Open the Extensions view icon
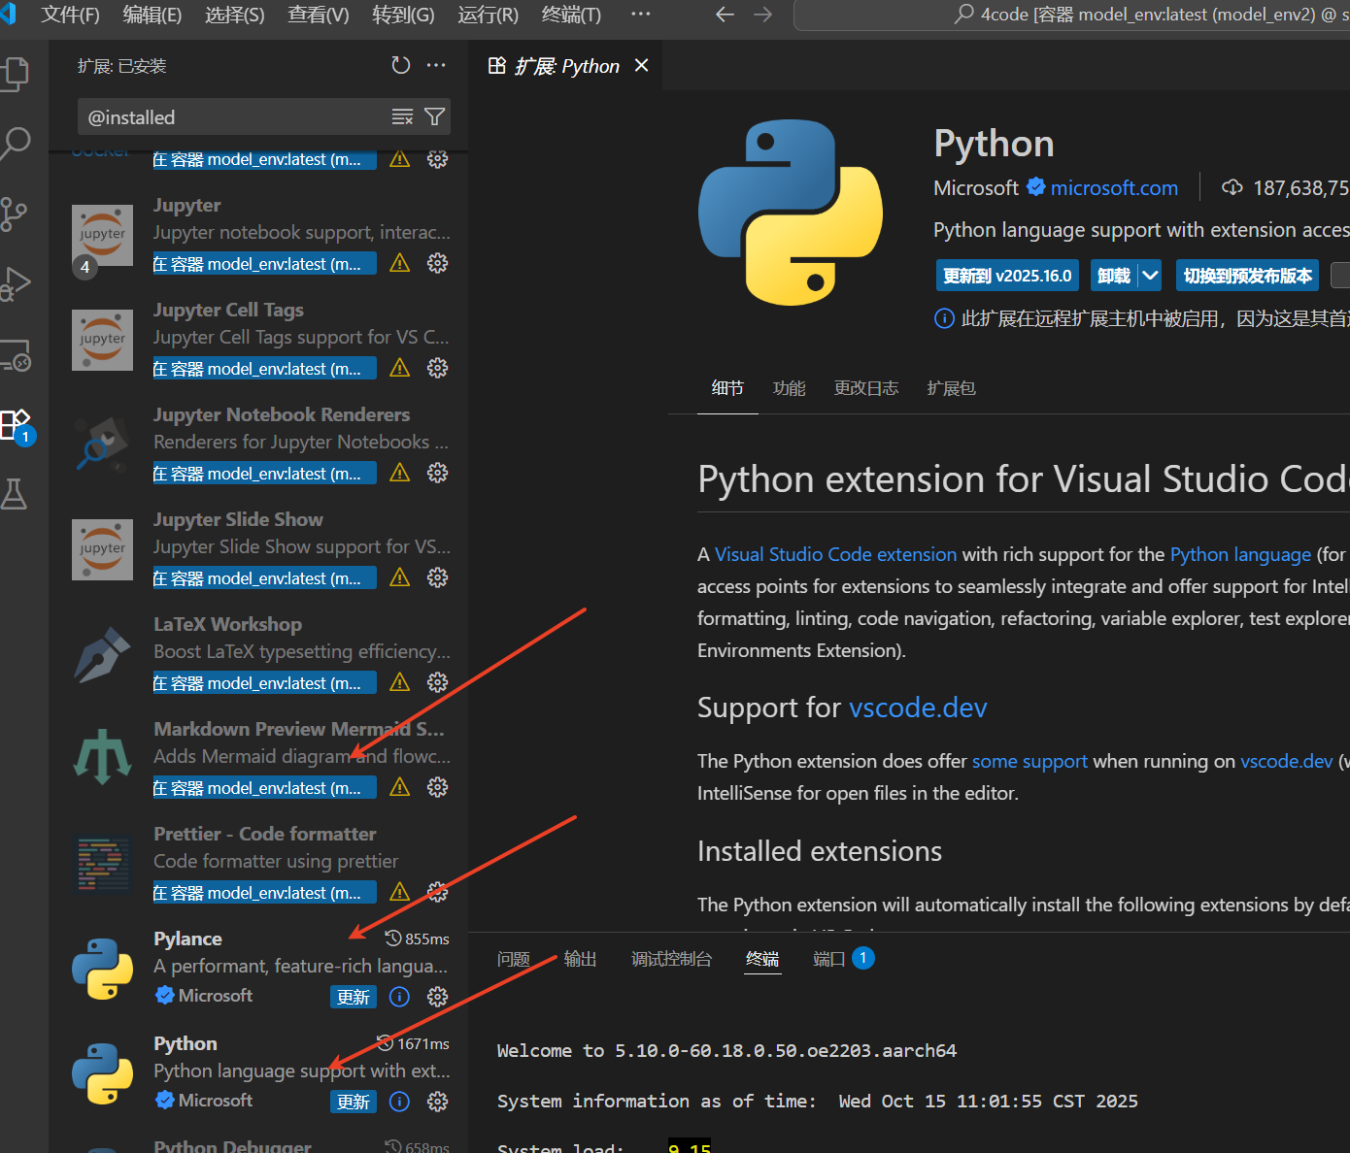1350x1153 pixels. pyautogui.click(x=16, y=425)
